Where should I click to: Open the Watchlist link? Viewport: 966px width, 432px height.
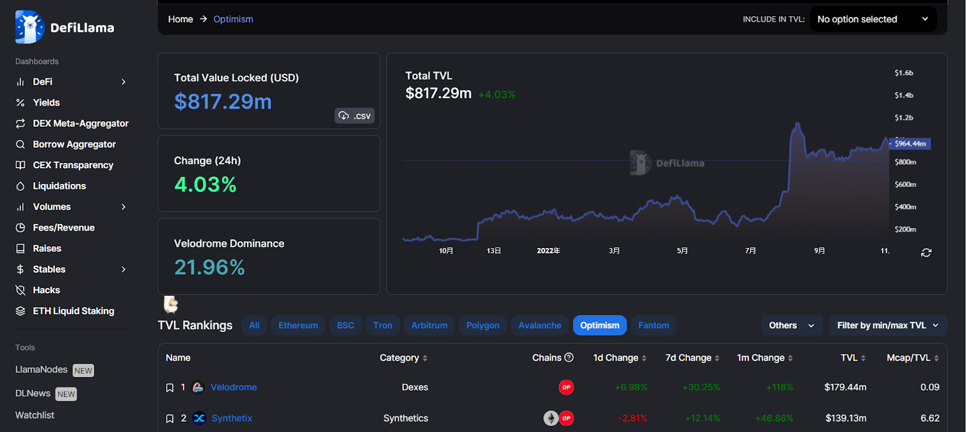(x=35, y=415)
